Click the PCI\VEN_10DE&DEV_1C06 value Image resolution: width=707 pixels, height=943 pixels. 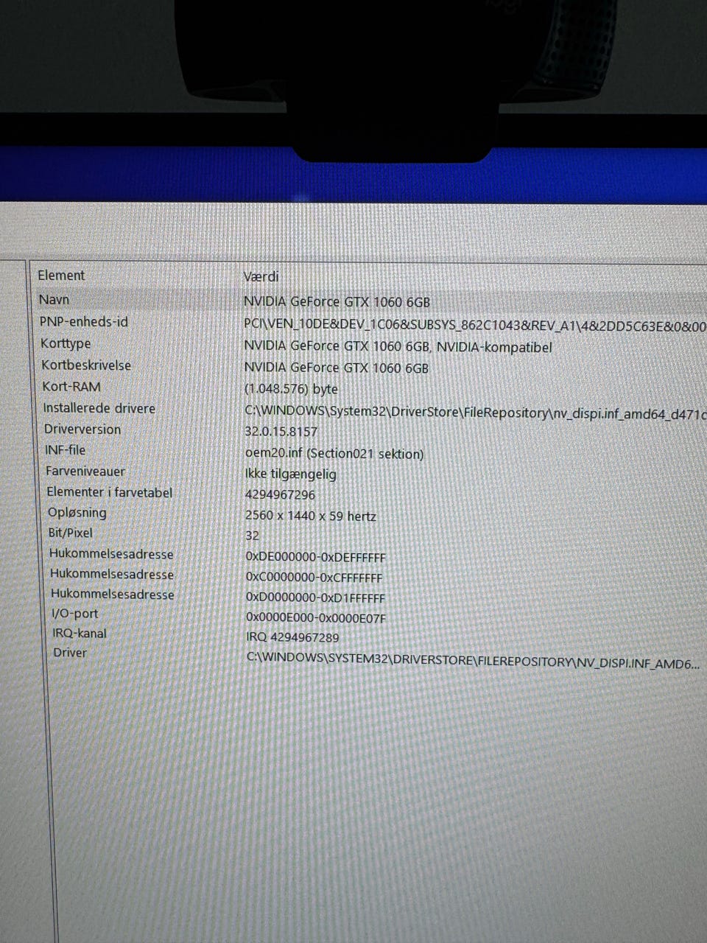(475, 325)
